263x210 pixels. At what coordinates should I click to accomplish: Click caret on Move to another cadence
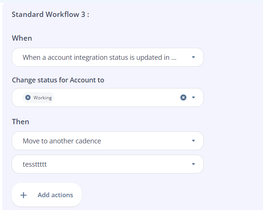194,141
